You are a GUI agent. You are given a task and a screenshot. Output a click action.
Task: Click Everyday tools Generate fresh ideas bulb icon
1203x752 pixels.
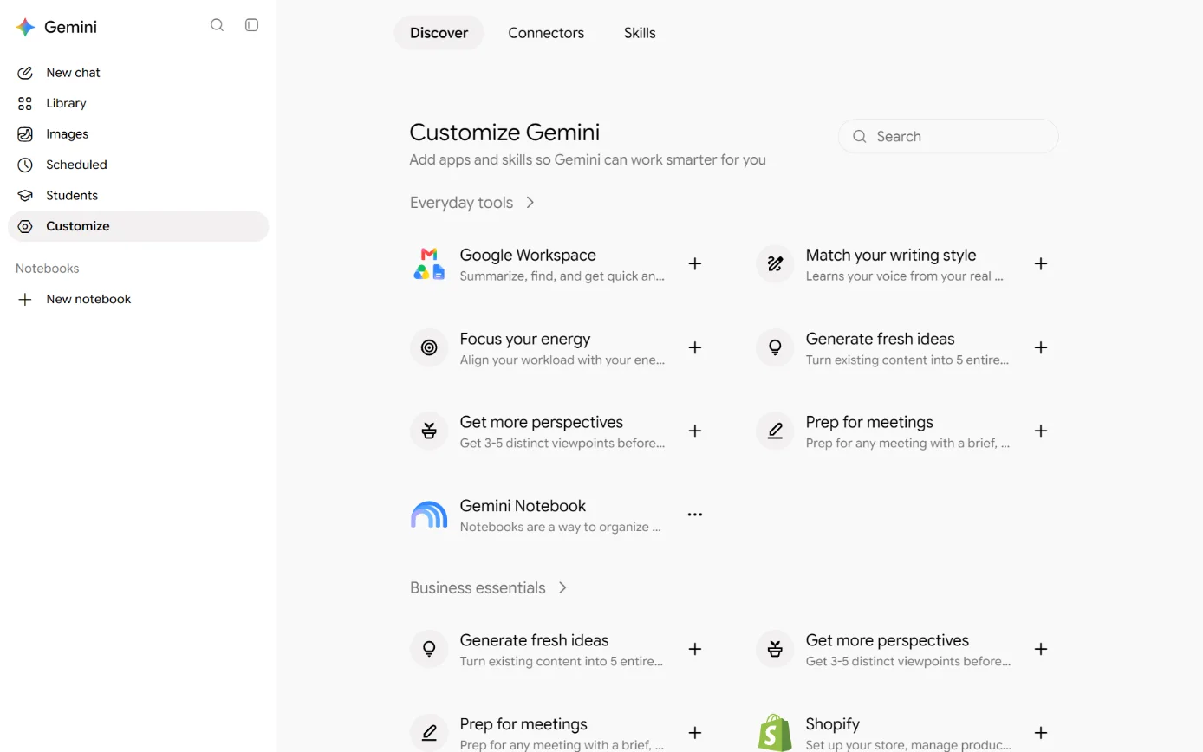pyautogui.click(x=775, y=347)
